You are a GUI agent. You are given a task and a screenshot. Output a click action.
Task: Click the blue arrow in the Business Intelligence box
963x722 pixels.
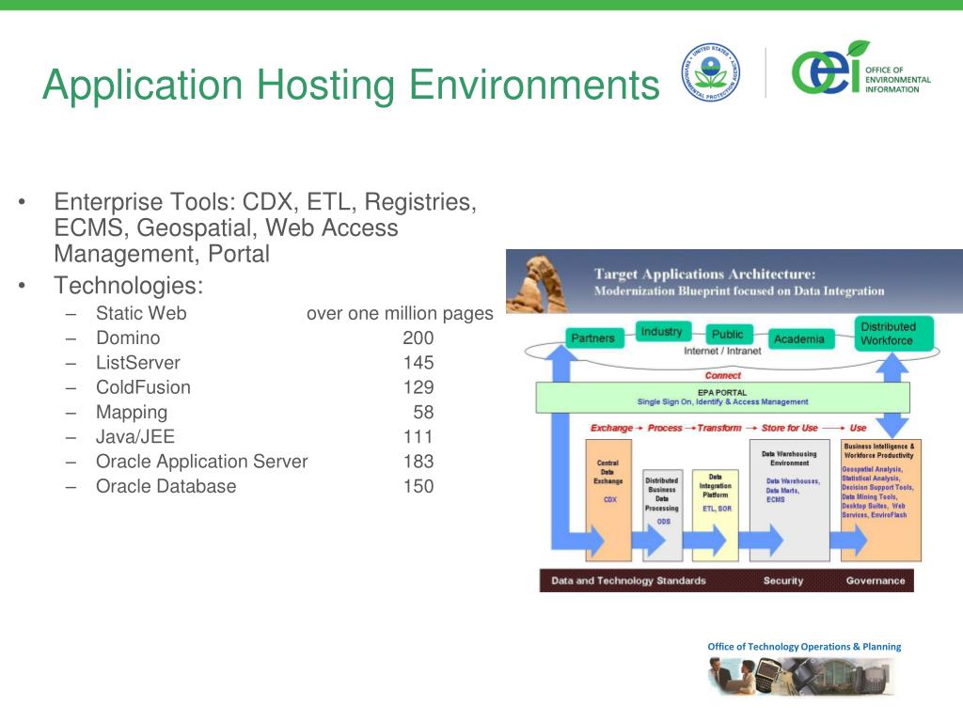coord(848,540)
